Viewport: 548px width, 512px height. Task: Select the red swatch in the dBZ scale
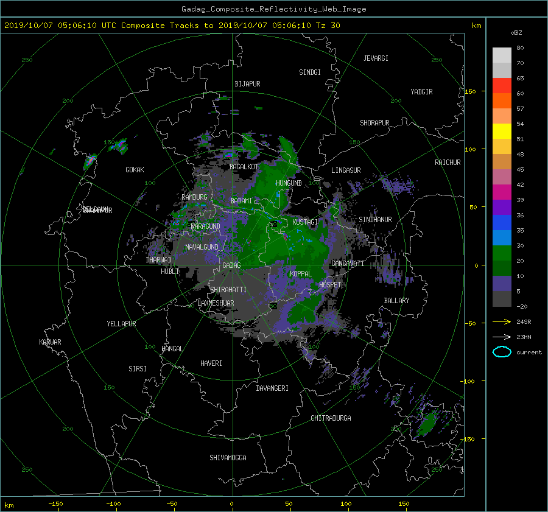coord(502,86)
